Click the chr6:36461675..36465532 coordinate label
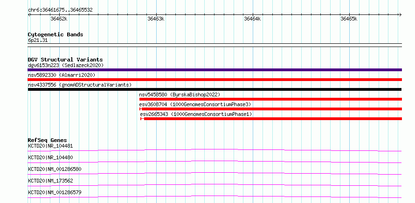Image resolution: width=415 pixels, height=203 pixels. click(60, 10)
